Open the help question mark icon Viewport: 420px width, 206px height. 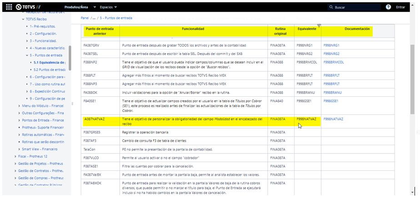[x=388, y=7]
